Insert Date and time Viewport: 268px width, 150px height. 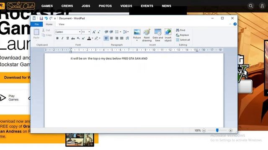157,35
